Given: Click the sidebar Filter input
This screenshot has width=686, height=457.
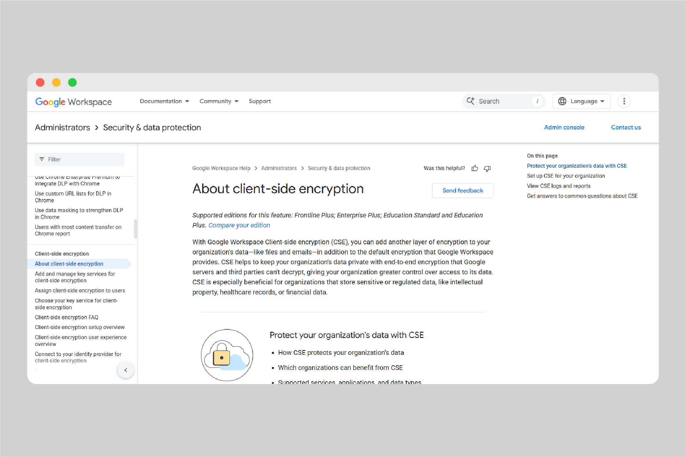Looking at the screenshot, I should 79,159.
